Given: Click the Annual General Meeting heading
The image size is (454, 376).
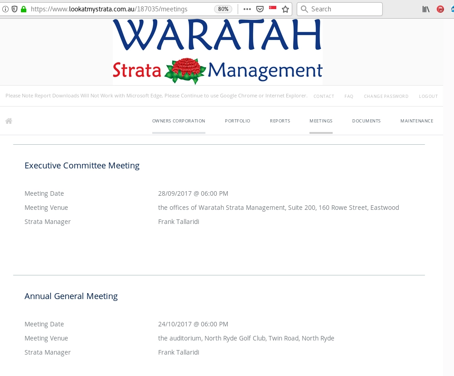Looking at the screenshot, I should (71, 296).
